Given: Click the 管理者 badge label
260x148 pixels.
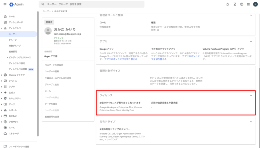Looking at the screenshot, I should (49, 22).
